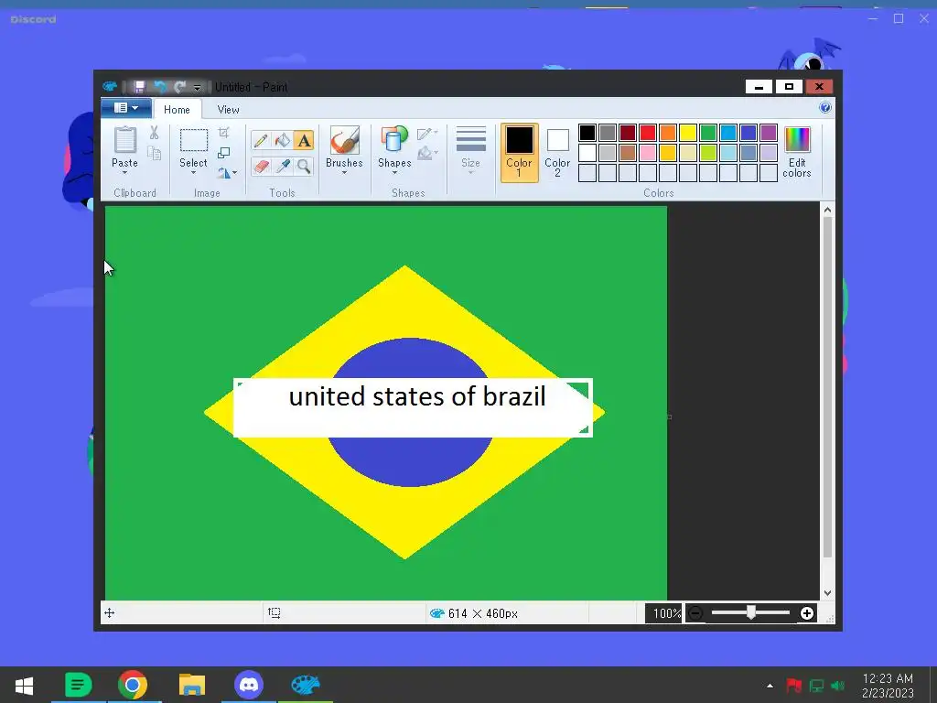Click the Edit colors button
This screenshot has width=937, height=703.
click(797, 153)
